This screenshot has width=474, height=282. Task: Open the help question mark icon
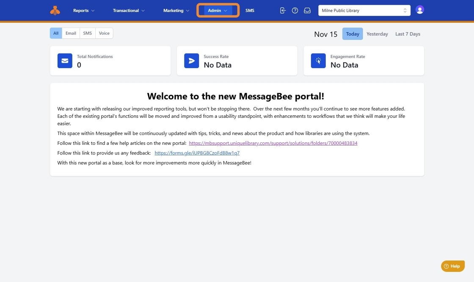pyautogui.click(x=295, y=11)
